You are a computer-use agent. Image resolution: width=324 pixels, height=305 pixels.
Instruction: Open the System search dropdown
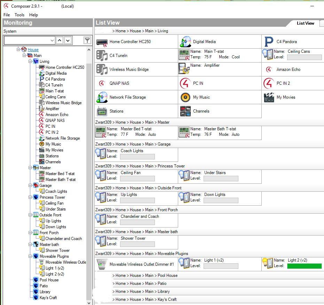tap(52, 41)
